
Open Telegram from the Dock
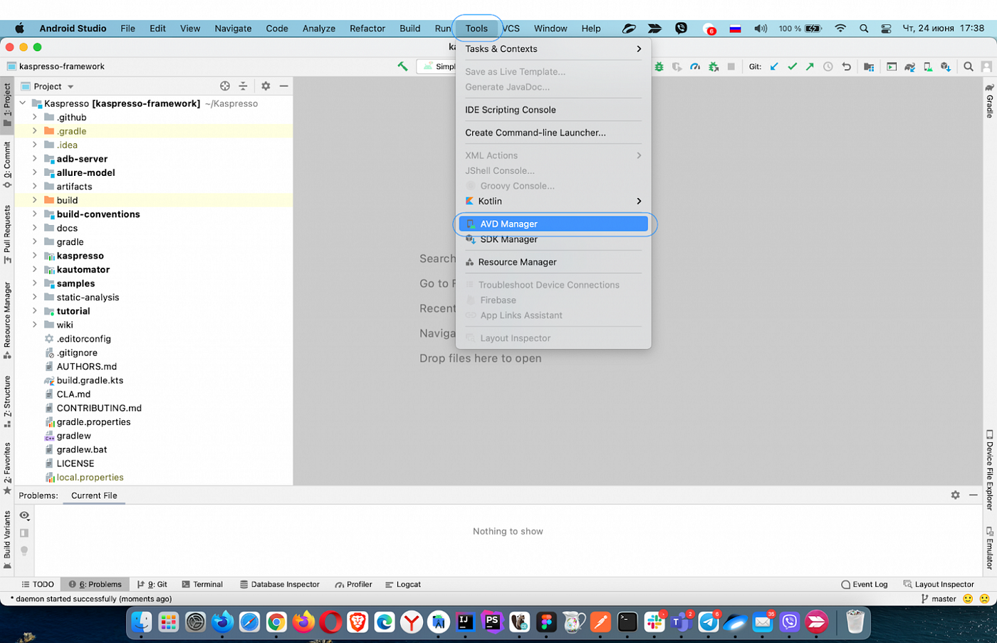pyautogui.click(x=709, y=622)
